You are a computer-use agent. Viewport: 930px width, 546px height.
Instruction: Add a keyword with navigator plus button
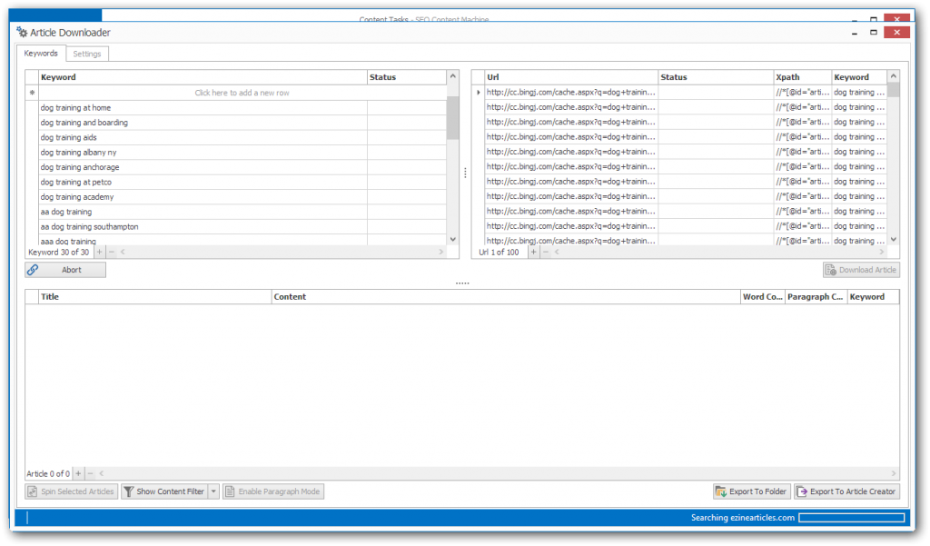(x=99, y=252)
